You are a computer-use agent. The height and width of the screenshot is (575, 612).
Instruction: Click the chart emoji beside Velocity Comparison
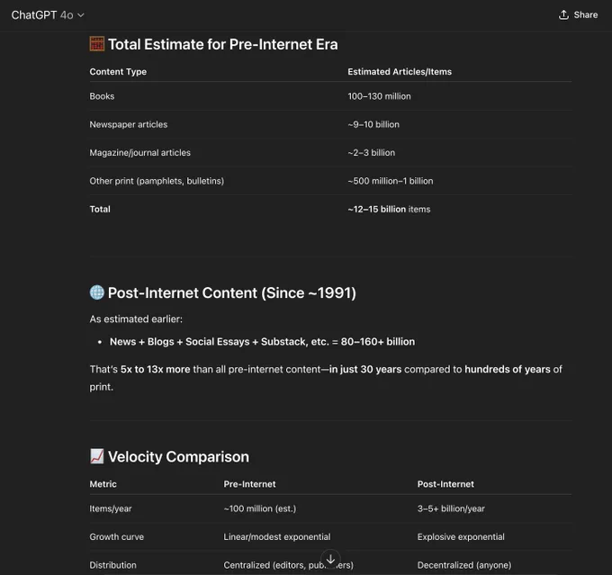[97, 456]
